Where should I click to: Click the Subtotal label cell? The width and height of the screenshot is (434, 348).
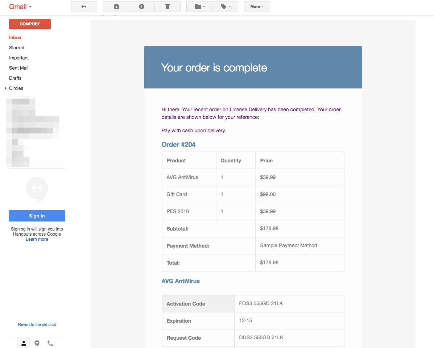click(x=209, y=229)
